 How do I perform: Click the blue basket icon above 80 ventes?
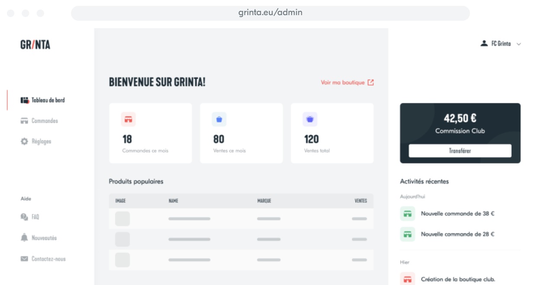tap(219, 119)
